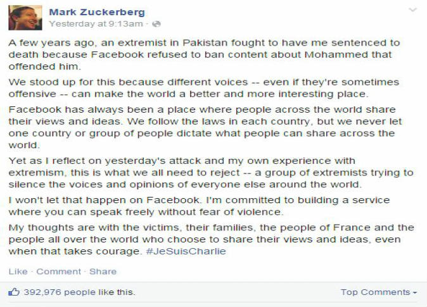Click the paragraph starting 'Facebook has always been'

click(x=205, y=127)
